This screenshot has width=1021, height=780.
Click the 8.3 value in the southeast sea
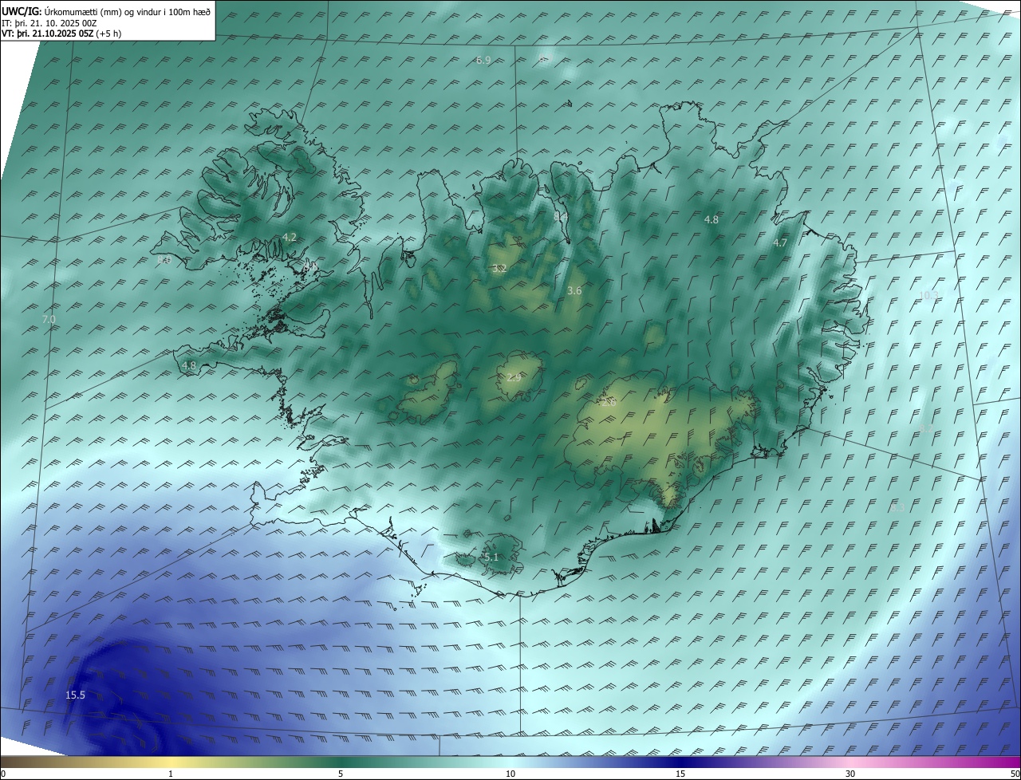click(897, 507)
